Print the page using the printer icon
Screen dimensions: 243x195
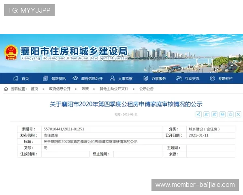tap(222, 115)
